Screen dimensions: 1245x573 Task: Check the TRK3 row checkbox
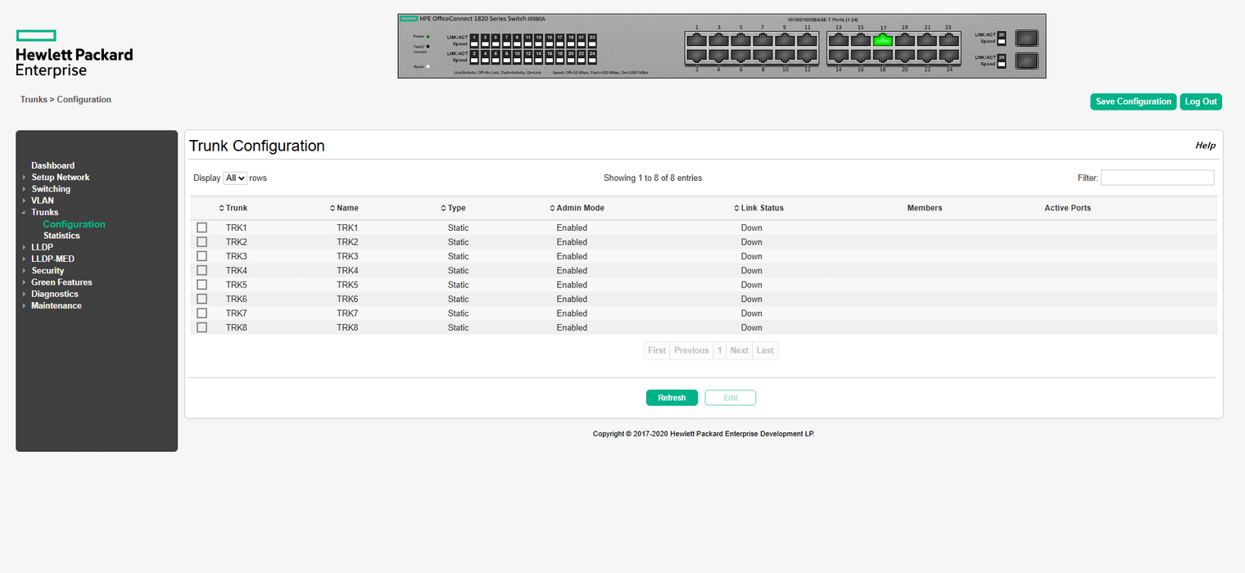[201, 256]
